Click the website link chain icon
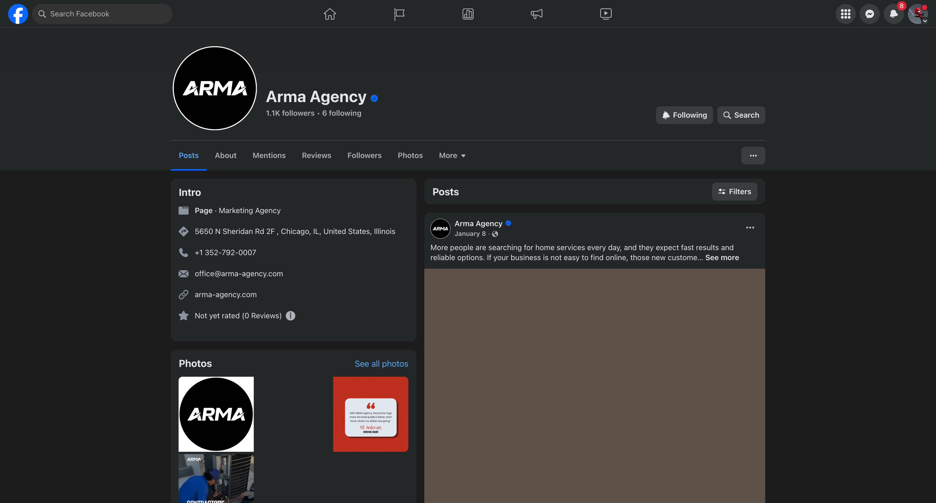The image size is (936, 503). [x=184, y=295]
